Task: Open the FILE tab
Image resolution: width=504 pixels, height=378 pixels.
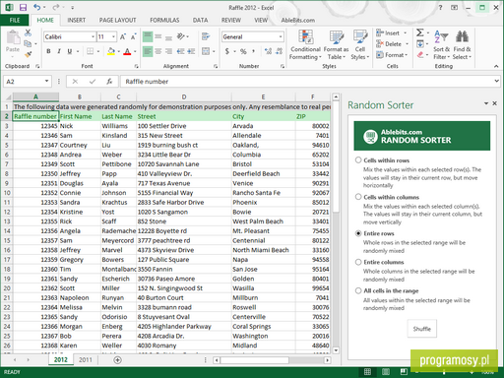Action: (x=15, y=20)
